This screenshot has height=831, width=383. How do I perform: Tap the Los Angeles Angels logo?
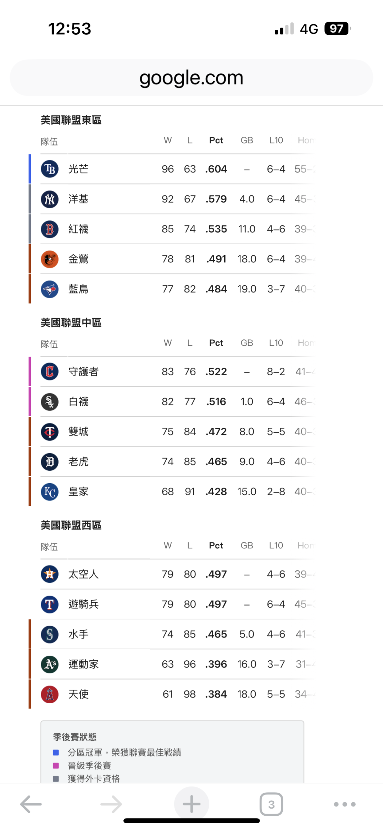tap(50, 694)
